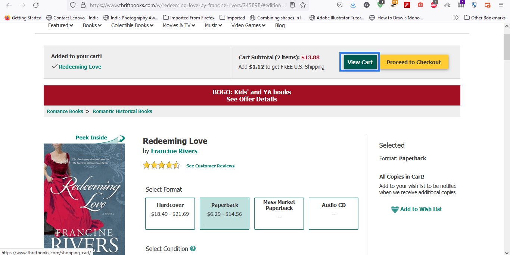Open How to Draw a Mono... bookmark
Screen dimensions: 510x255
396,18
